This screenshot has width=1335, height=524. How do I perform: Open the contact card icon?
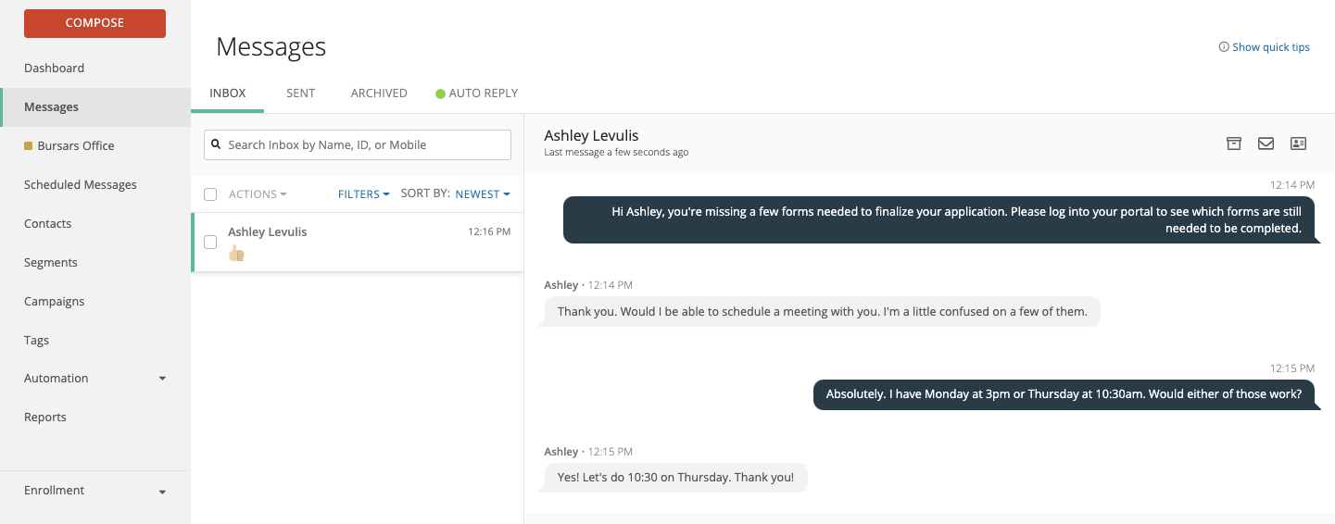[1298, 143]
